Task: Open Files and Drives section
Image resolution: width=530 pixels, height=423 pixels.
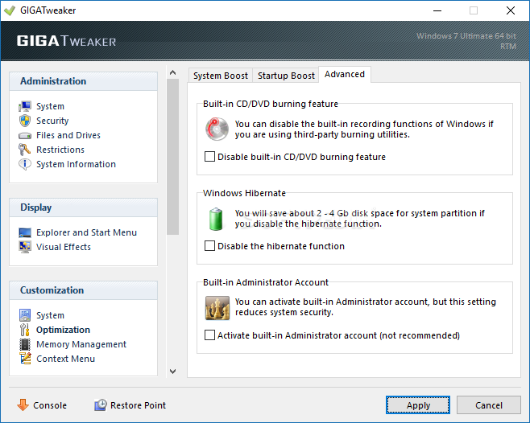Action: click(x=68, y=135)
